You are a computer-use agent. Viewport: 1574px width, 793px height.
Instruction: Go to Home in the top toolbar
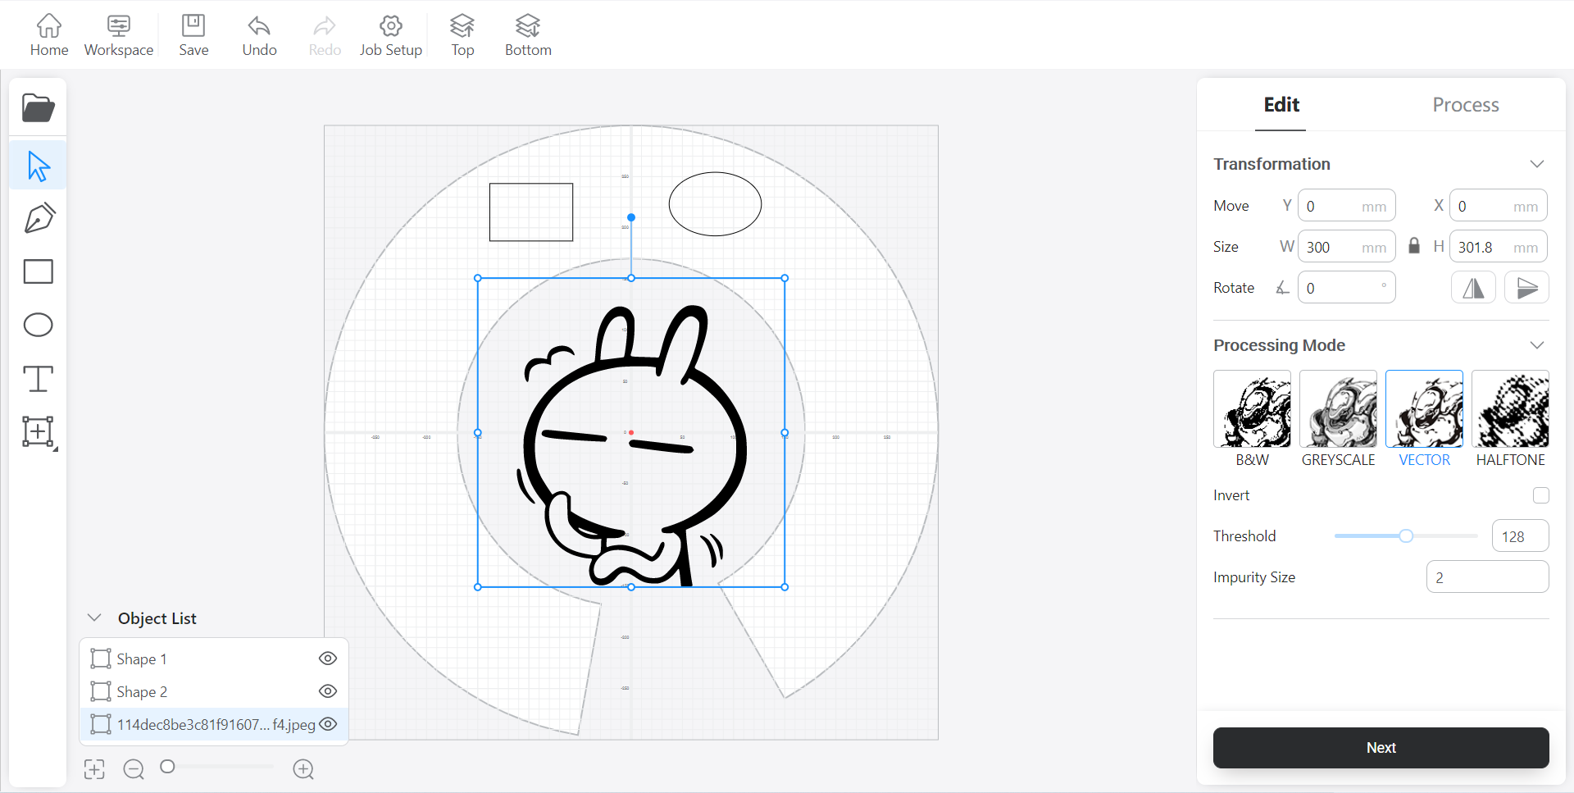click(x=49, y=35)
